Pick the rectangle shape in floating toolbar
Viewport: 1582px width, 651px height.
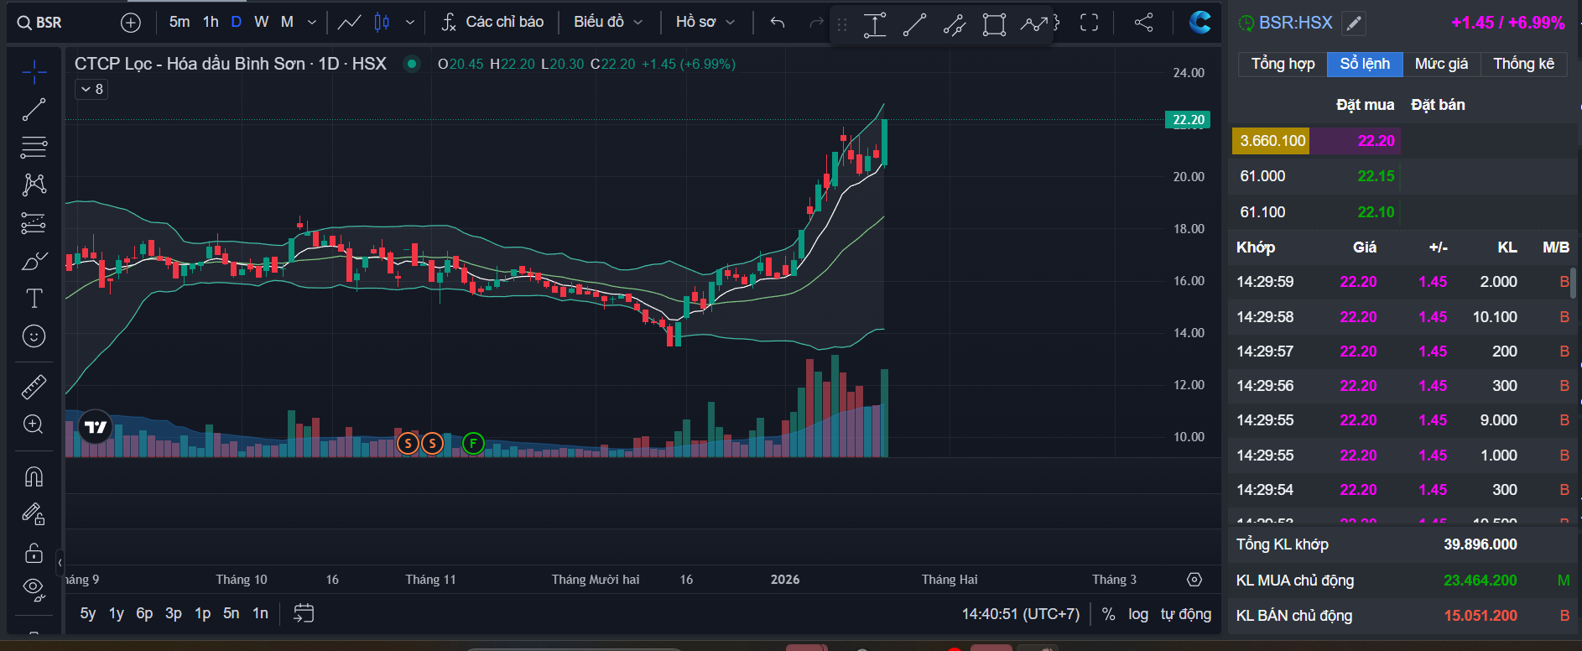pyautogui.click(x=994, y=24)
